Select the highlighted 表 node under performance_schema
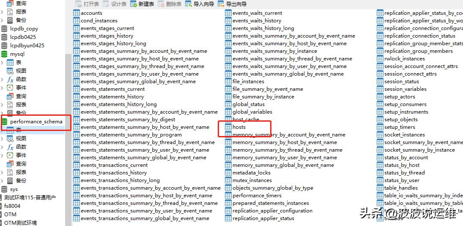Viewport: 463px width, 226px height. (33, 130)
